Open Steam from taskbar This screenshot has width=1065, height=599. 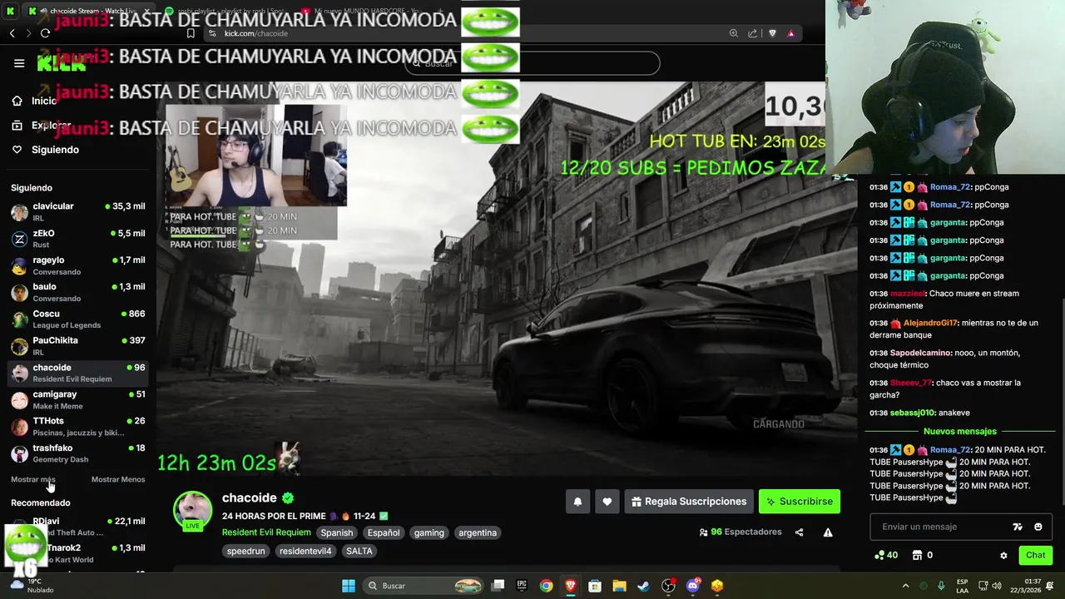[644, 586]
